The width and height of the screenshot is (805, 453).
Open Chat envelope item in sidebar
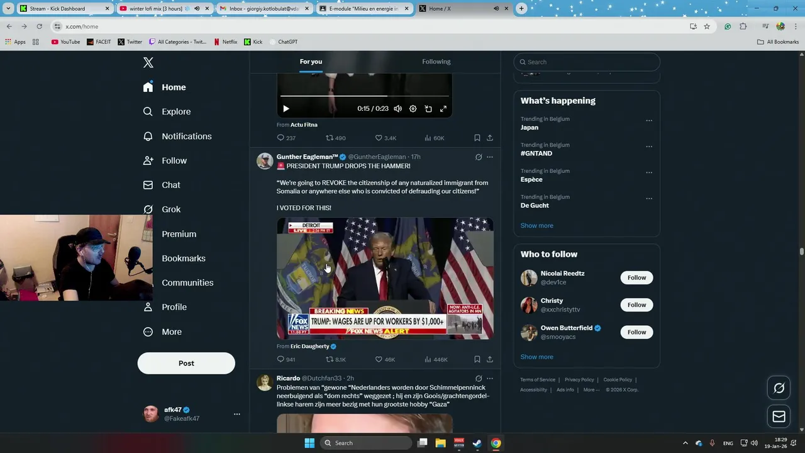tap(162, 185)
